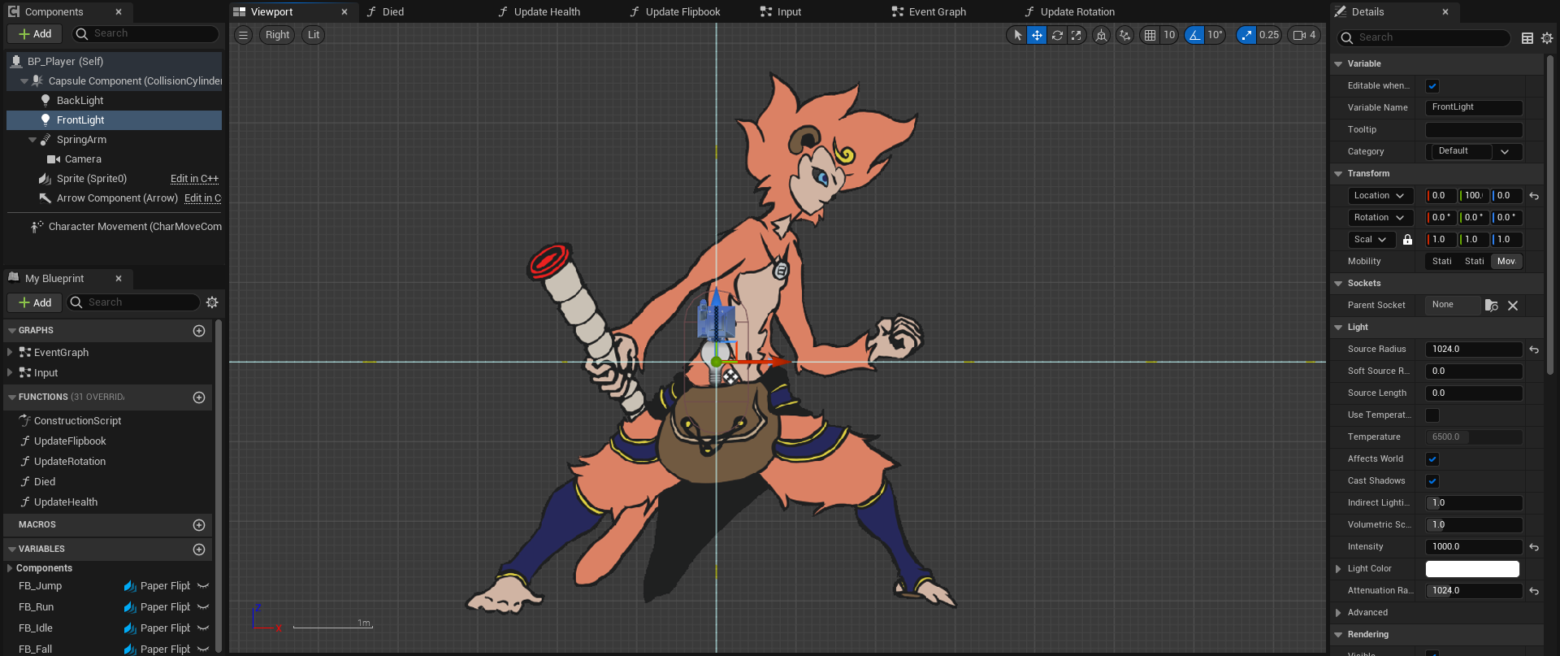Toggle grid snapping icon in viewport
Screen dimensions: 1560x656
(x=1149, y=35)
